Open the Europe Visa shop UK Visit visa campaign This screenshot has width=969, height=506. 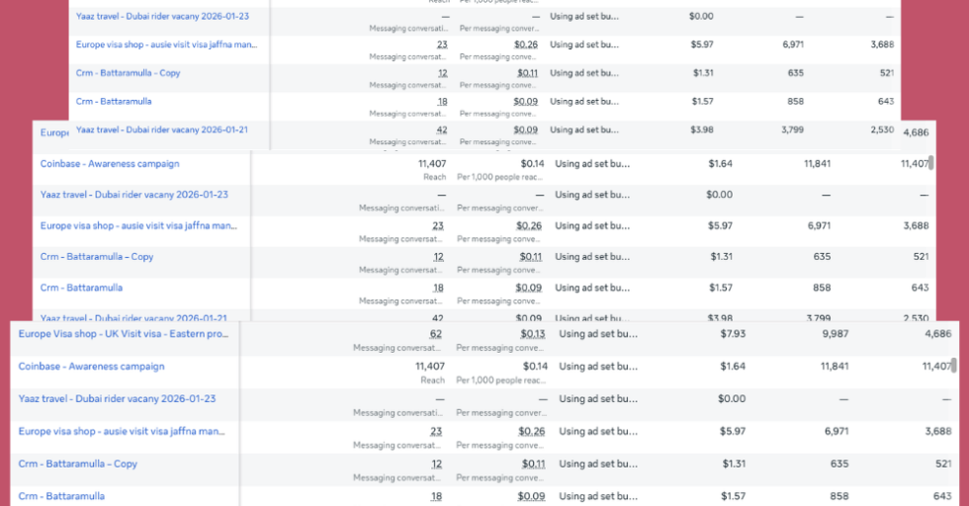coord(123,334)
